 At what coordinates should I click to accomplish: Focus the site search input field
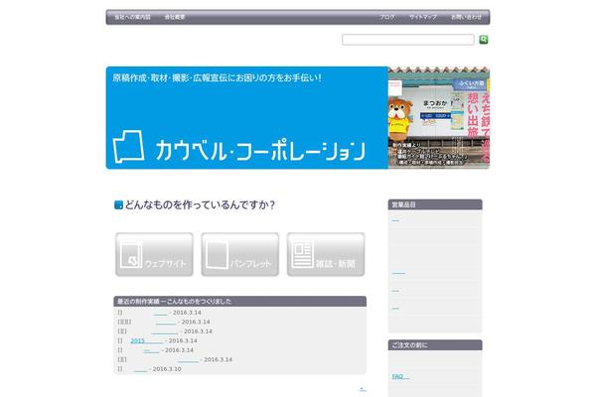click(408, 40)
